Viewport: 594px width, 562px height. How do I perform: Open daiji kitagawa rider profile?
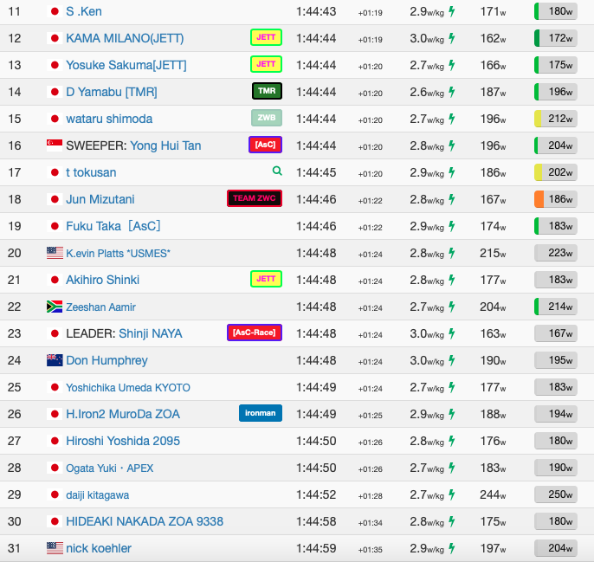click(97, 495)
